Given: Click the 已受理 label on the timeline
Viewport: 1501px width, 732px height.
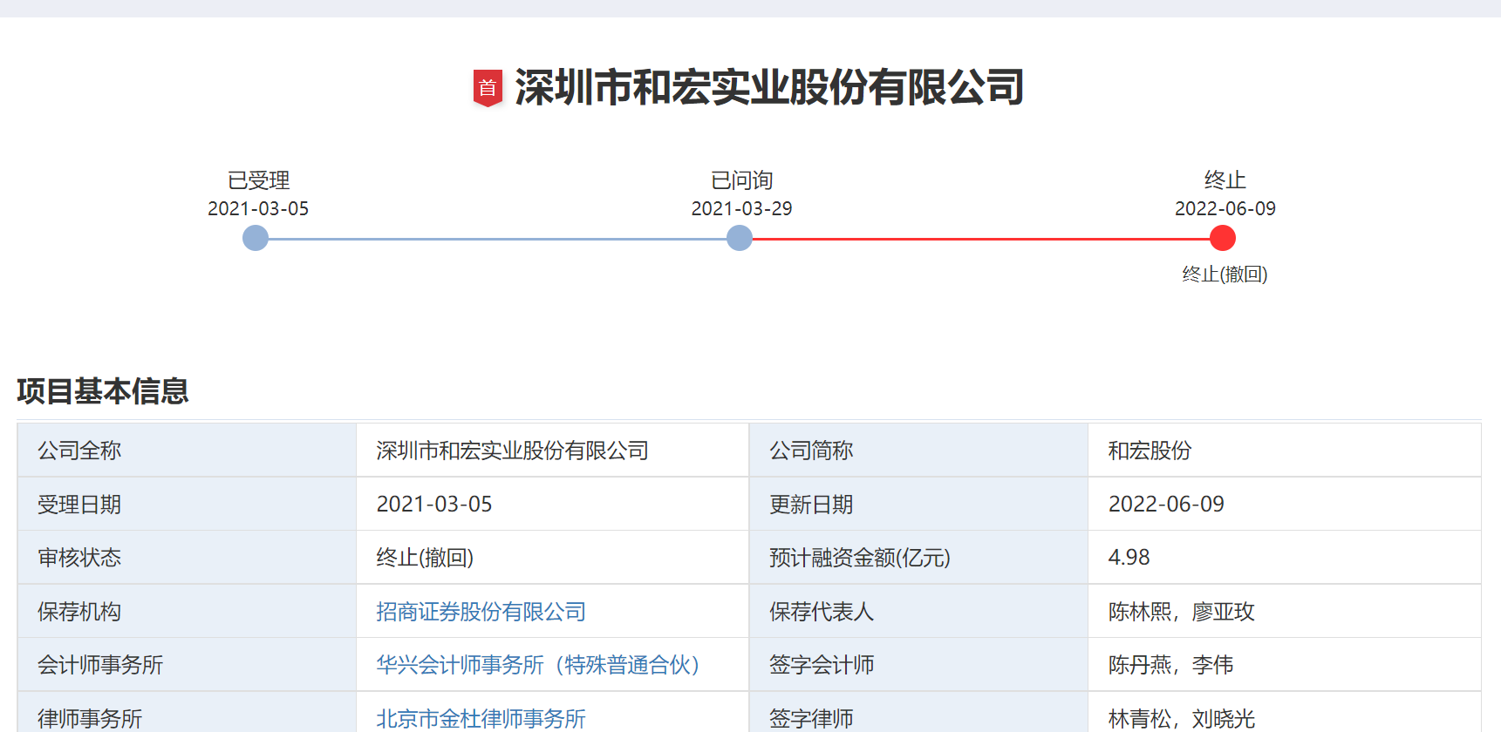Looking at the screenshot, I should click(x=258, y=180).
